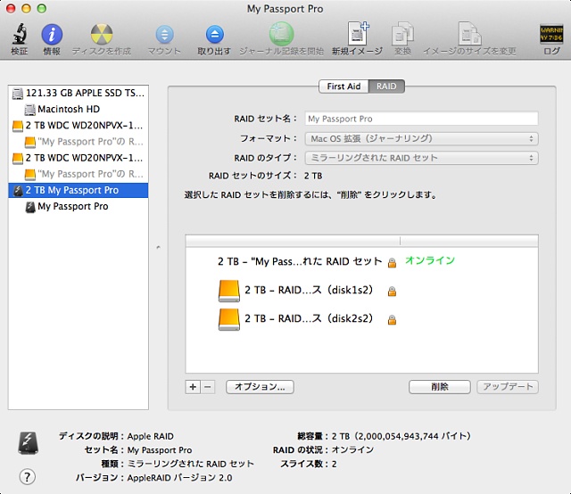Click the orange drive icon for disk2s2
The width and height of the screenshot is (571, 494).
(229, 319)
